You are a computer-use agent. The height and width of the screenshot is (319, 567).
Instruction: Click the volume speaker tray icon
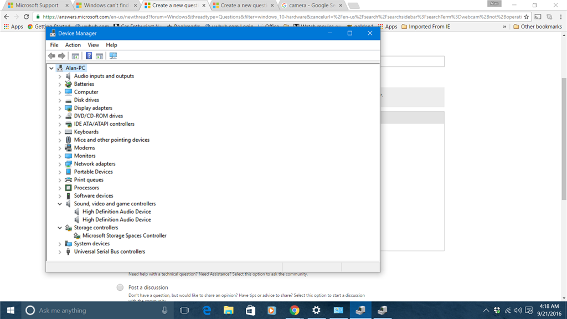[x=518, y=310]
